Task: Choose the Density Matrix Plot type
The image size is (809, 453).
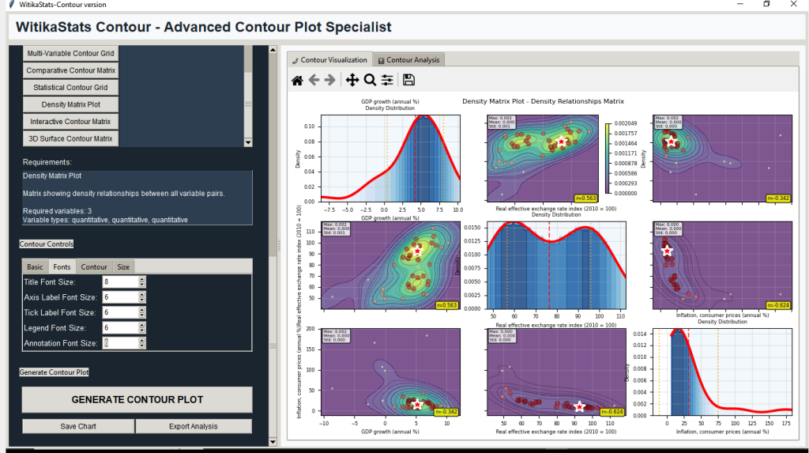Action: (70, 104)
